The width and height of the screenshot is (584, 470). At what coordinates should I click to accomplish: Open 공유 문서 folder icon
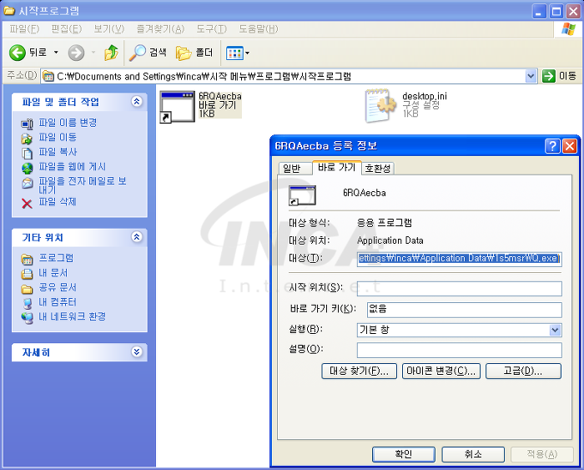click(28, 289)
